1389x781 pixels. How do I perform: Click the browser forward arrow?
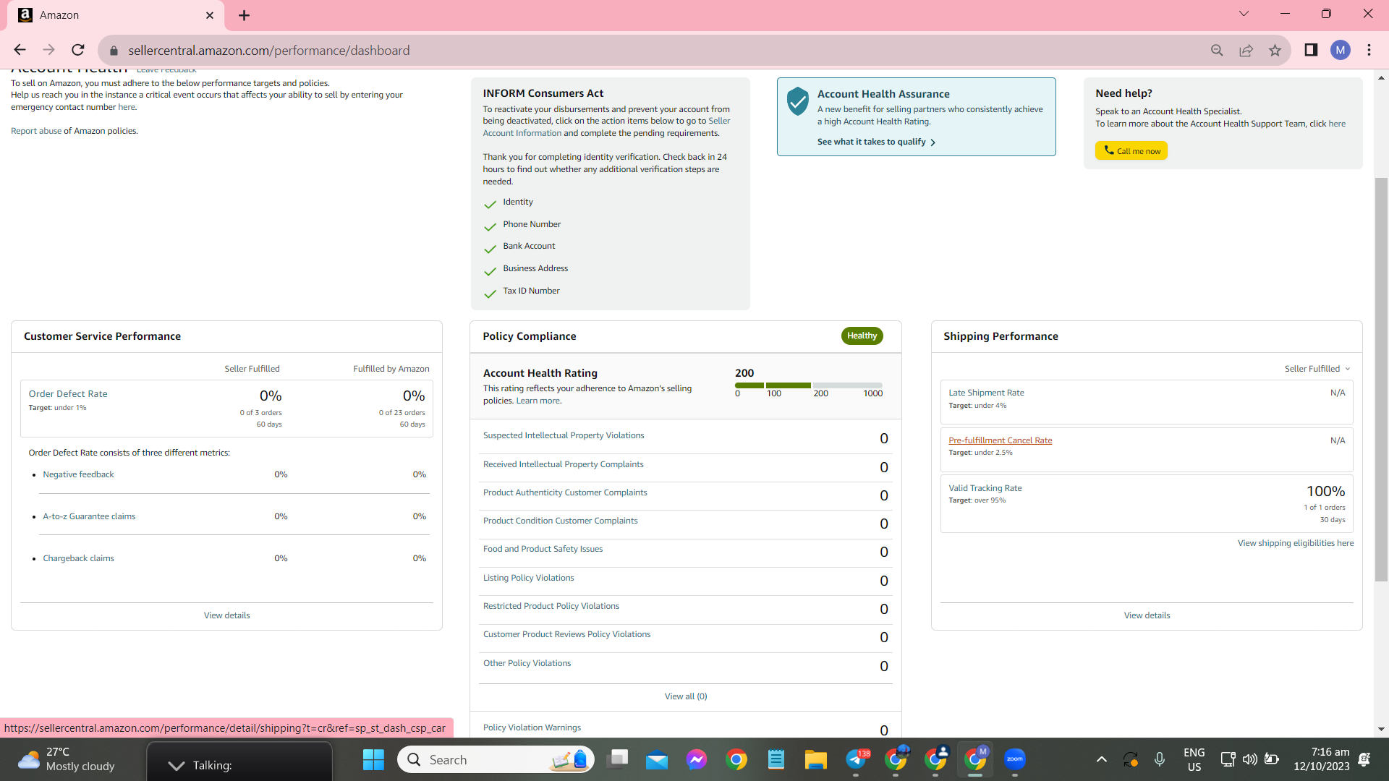tap(48, 50)
